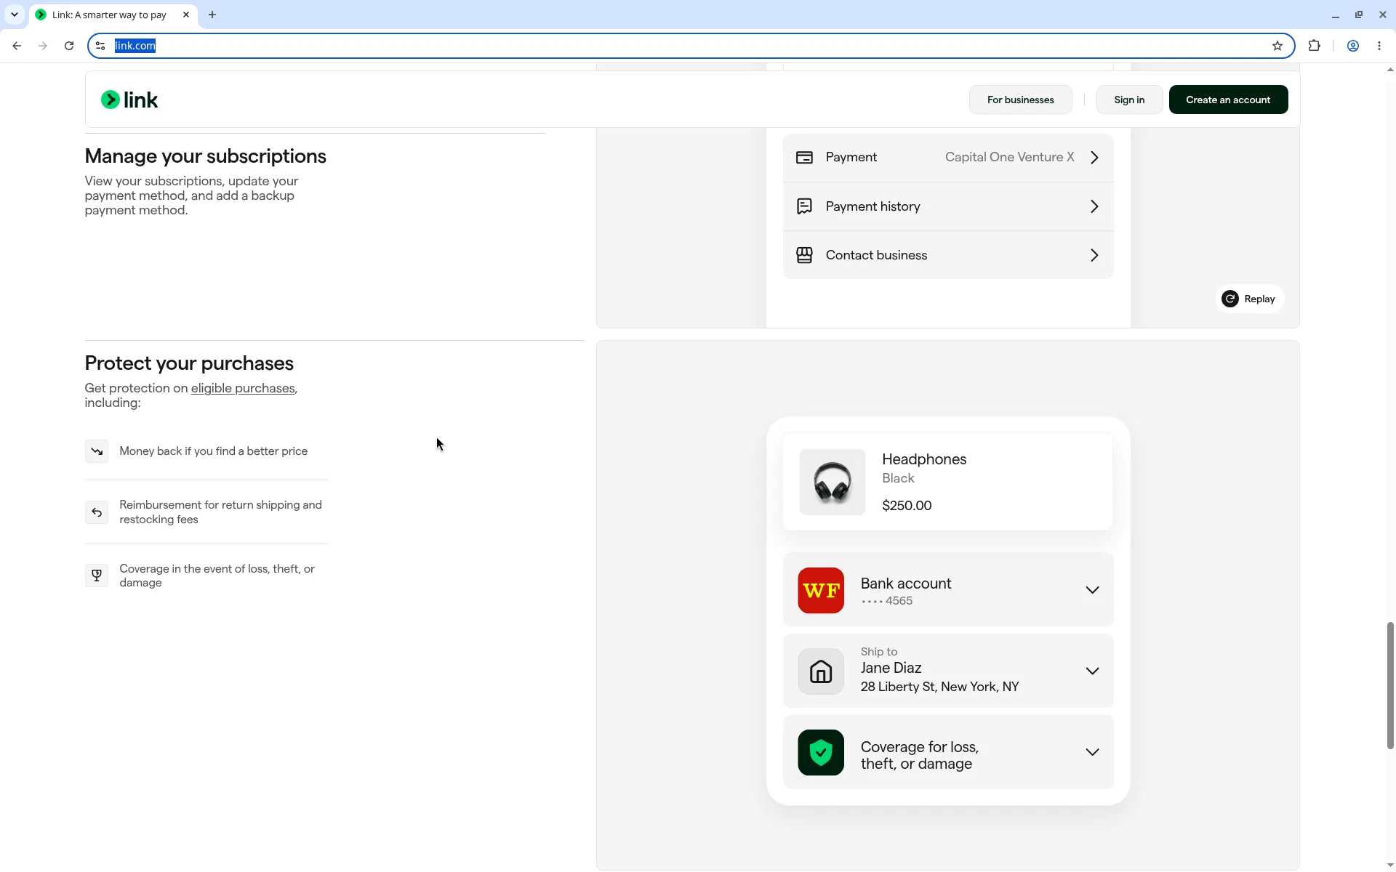The image size is (1396, 872).
Task: Click the Protect your purchases heading
Action: coord(189,363)
